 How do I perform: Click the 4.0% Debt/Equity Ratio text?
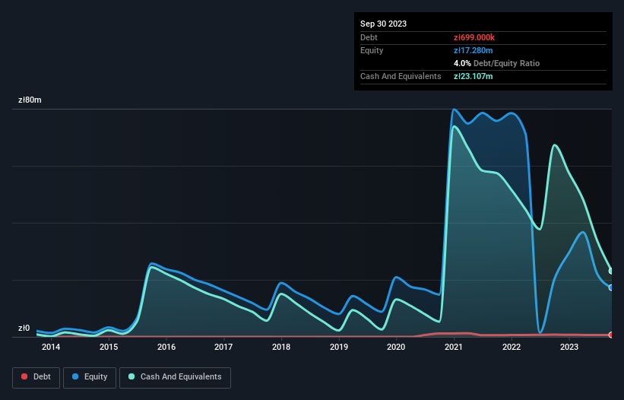[x=496, y=63]
